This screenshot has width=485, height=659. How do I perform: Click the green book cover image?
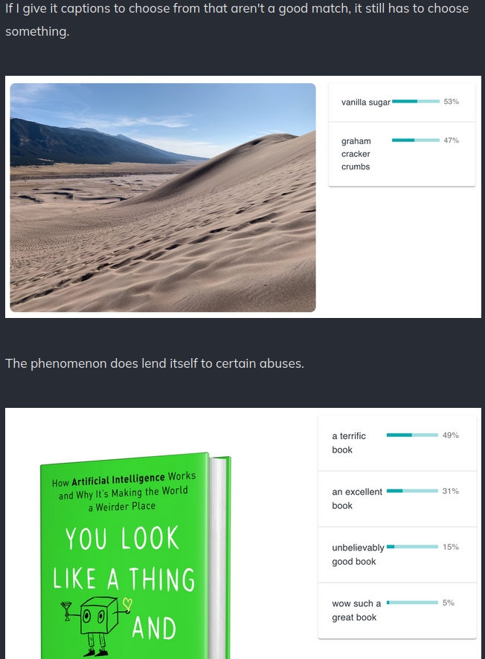click(x=135, y=556)
